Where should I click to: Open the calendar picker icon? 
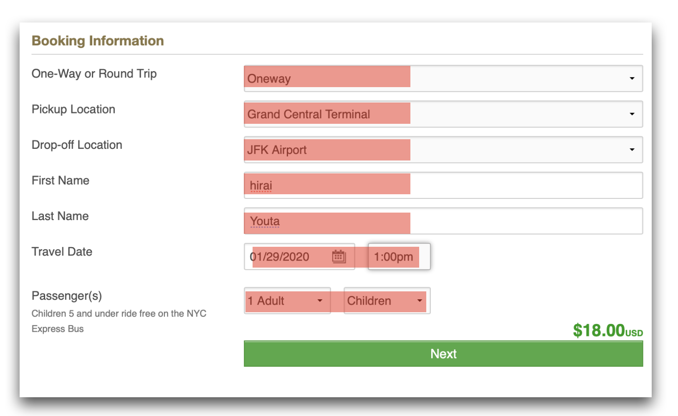[339, 256]
